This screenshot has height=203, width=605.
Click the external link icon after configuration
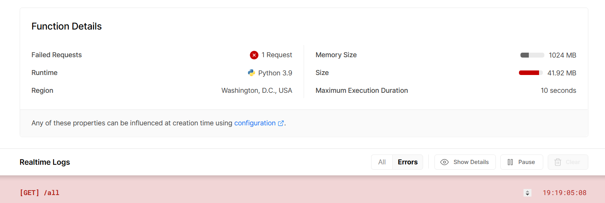pos(281,123)
